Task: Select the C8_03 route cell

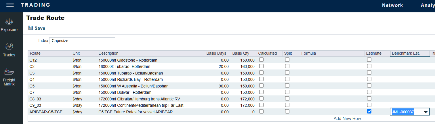Action: point(35,99)
